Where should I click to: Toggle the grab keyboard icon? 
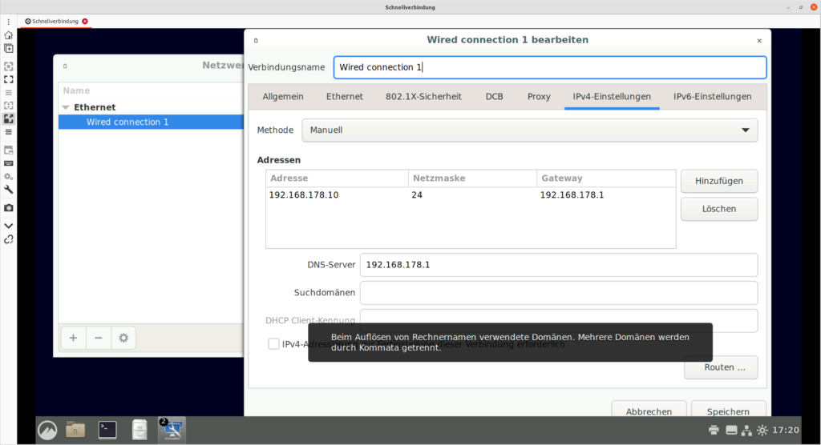pyautogui.click(x=8, y=163)
